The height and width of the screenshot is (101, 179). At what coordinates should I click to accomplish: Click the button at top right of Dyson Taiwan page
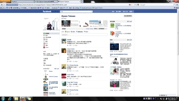[128, 16]
